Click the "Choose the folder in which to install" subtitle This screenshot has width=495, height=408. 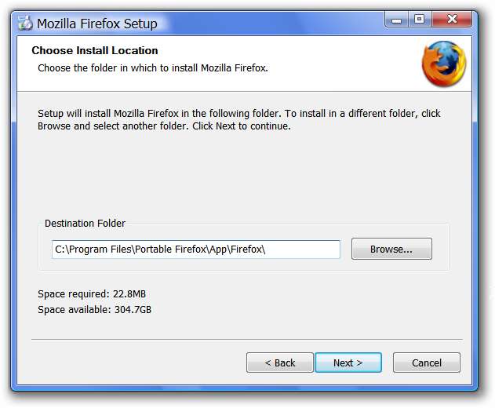153,68
